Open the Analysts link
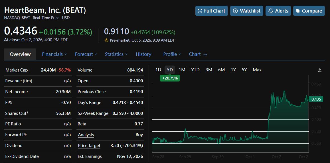The image size is (330, 163). (x=86, y=135)
